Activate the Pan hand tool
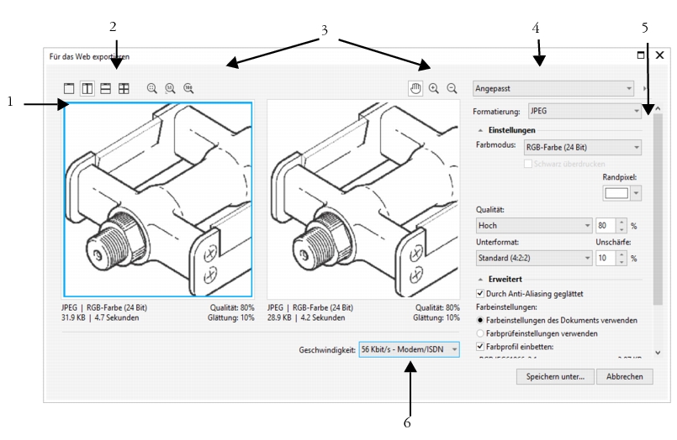677x440 pixels. point(415,88)
